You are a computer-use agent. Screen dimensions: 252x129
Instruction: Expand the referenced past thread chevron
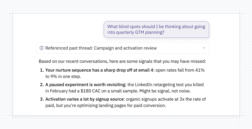(x=204, y=48)
